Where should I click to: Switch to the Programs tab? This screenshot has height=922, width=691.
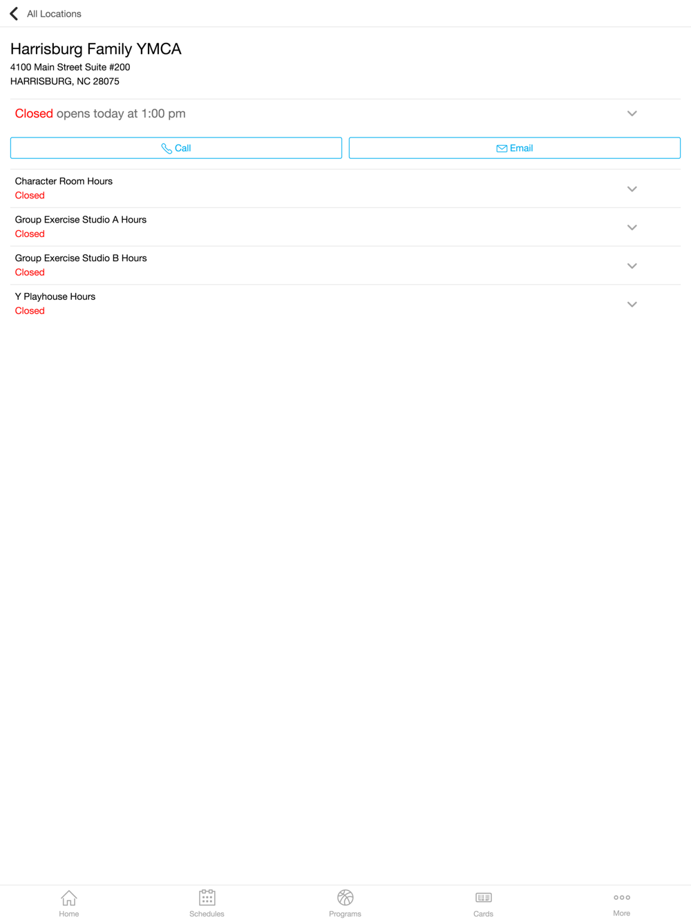[x=345, y=903]
